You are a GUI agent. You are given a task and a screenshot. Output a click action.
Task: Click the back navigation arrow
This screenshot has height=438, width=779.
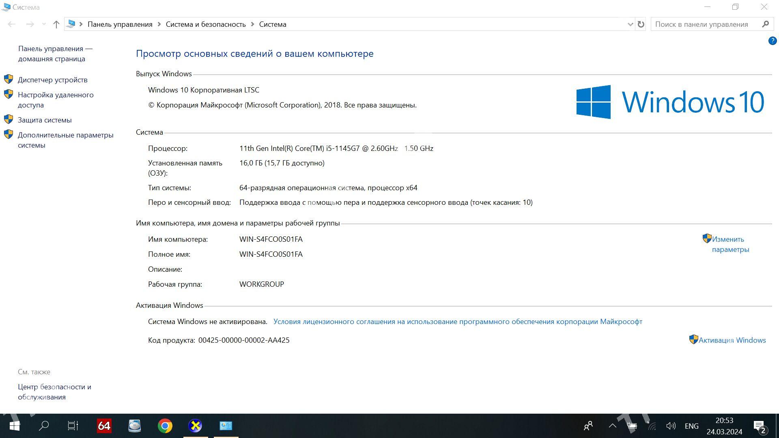pyautogui.click(x=12, y=24)
